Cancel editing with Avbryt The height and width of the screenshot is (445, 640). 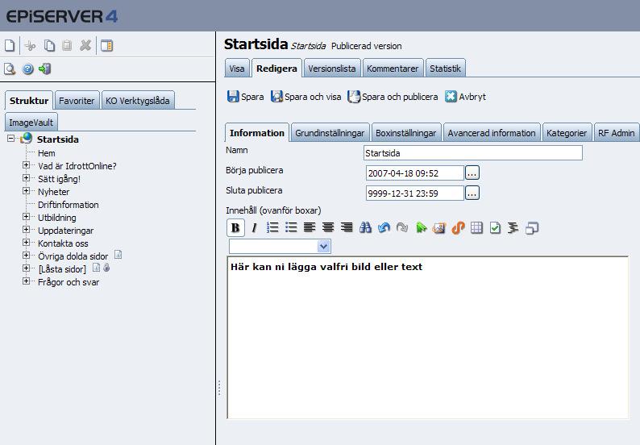coord(465,97)
